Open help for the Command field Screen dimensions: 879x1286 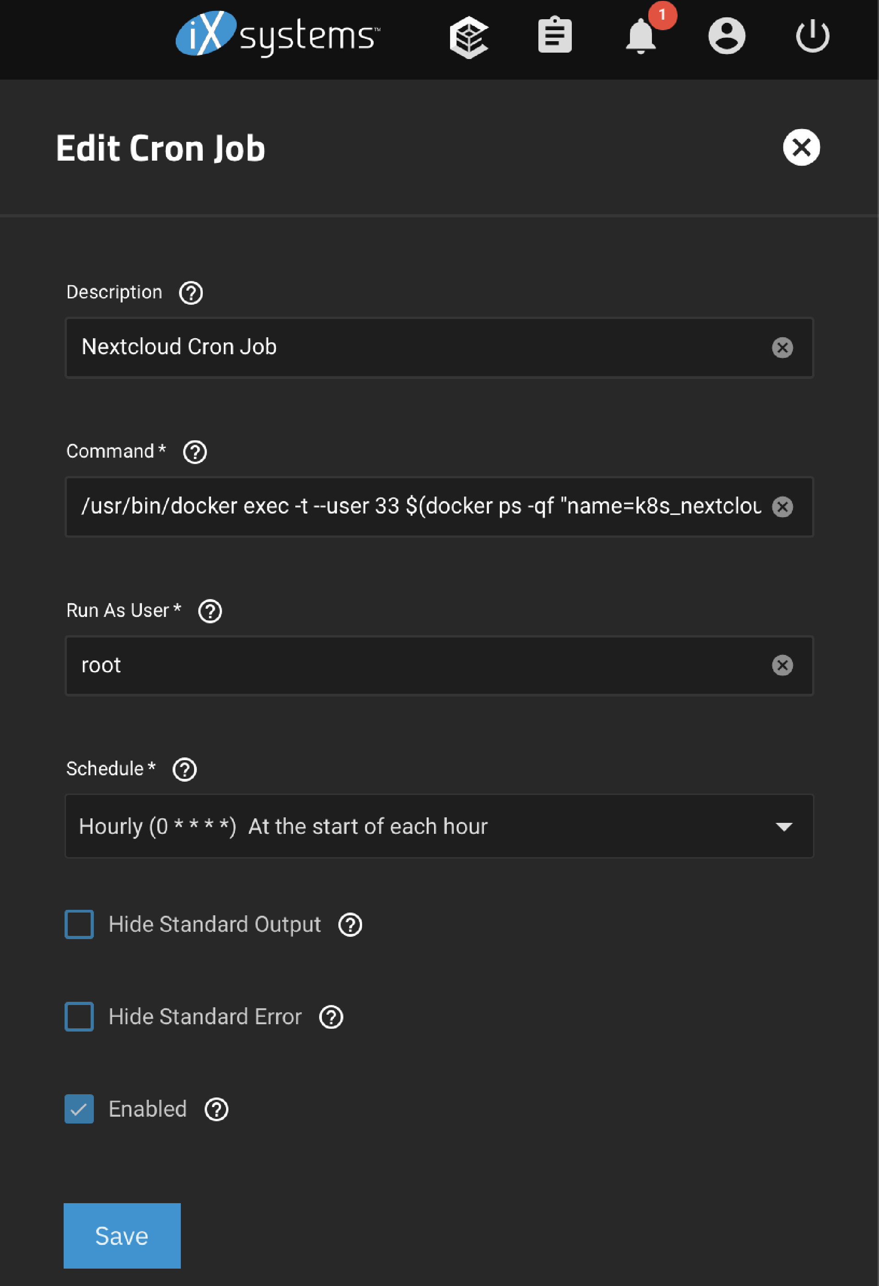[x=195, y=452]
